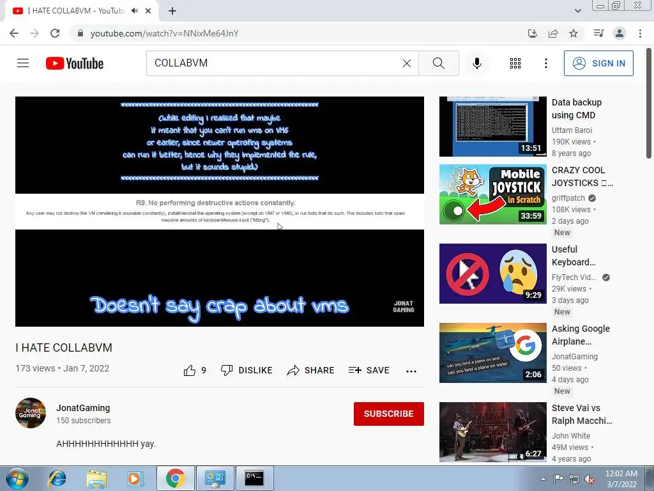Open a new browser tab
This screenshot has height=491, width=654.
point(172,11)
